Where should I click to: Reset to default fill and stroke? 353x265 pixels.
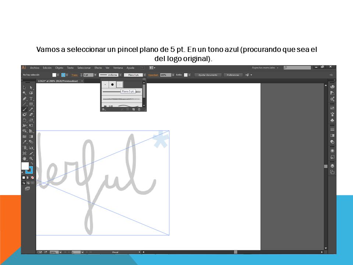22,173
